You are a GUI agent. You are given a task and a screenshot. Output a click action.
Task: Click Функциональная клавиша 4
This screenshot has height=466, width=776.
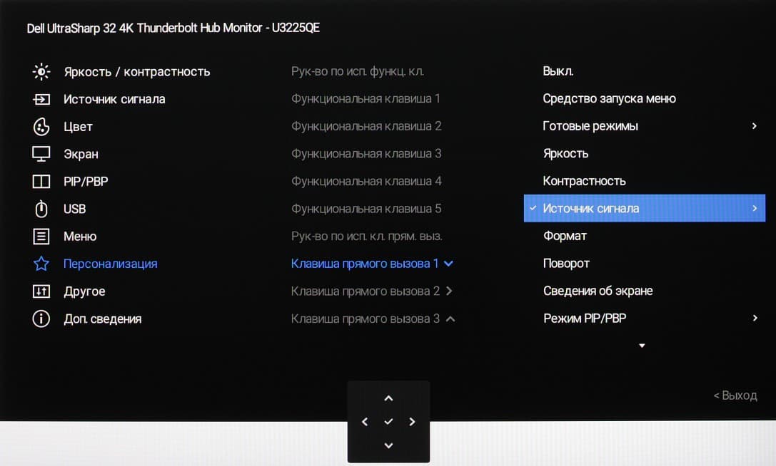pos(366,182)
